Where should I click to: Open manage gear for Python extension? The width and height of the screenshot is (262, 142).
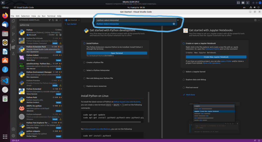coord(60,35)
